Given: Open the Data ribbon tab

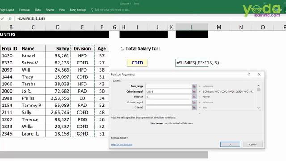Looking at the screenshot, I should coord(38,10).
